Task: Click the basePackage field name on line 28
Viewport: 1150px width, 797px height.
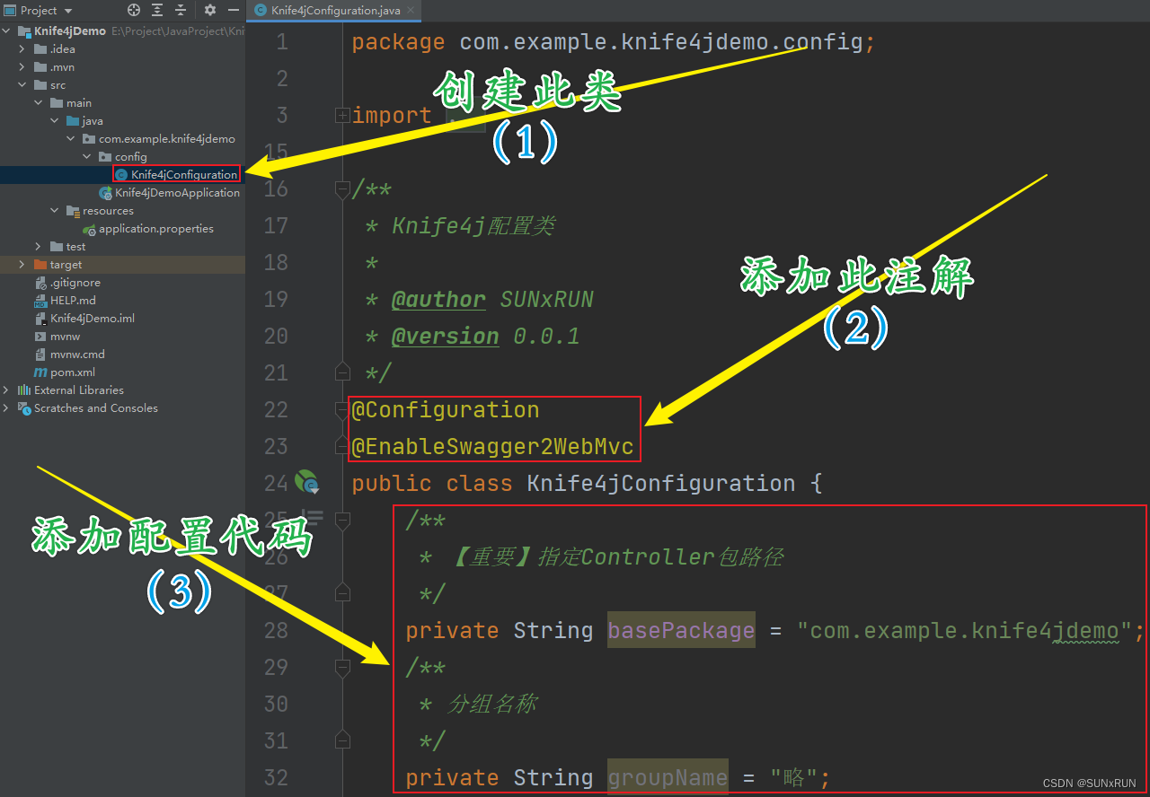Action: tap(681, 630)
